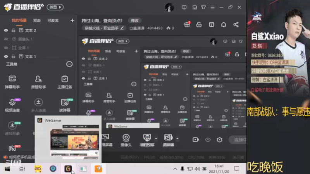Screen dimensions: 310x174
Task: Click the outermost stream title 跨过山海，登向顶点！
Action: point(102,20)
